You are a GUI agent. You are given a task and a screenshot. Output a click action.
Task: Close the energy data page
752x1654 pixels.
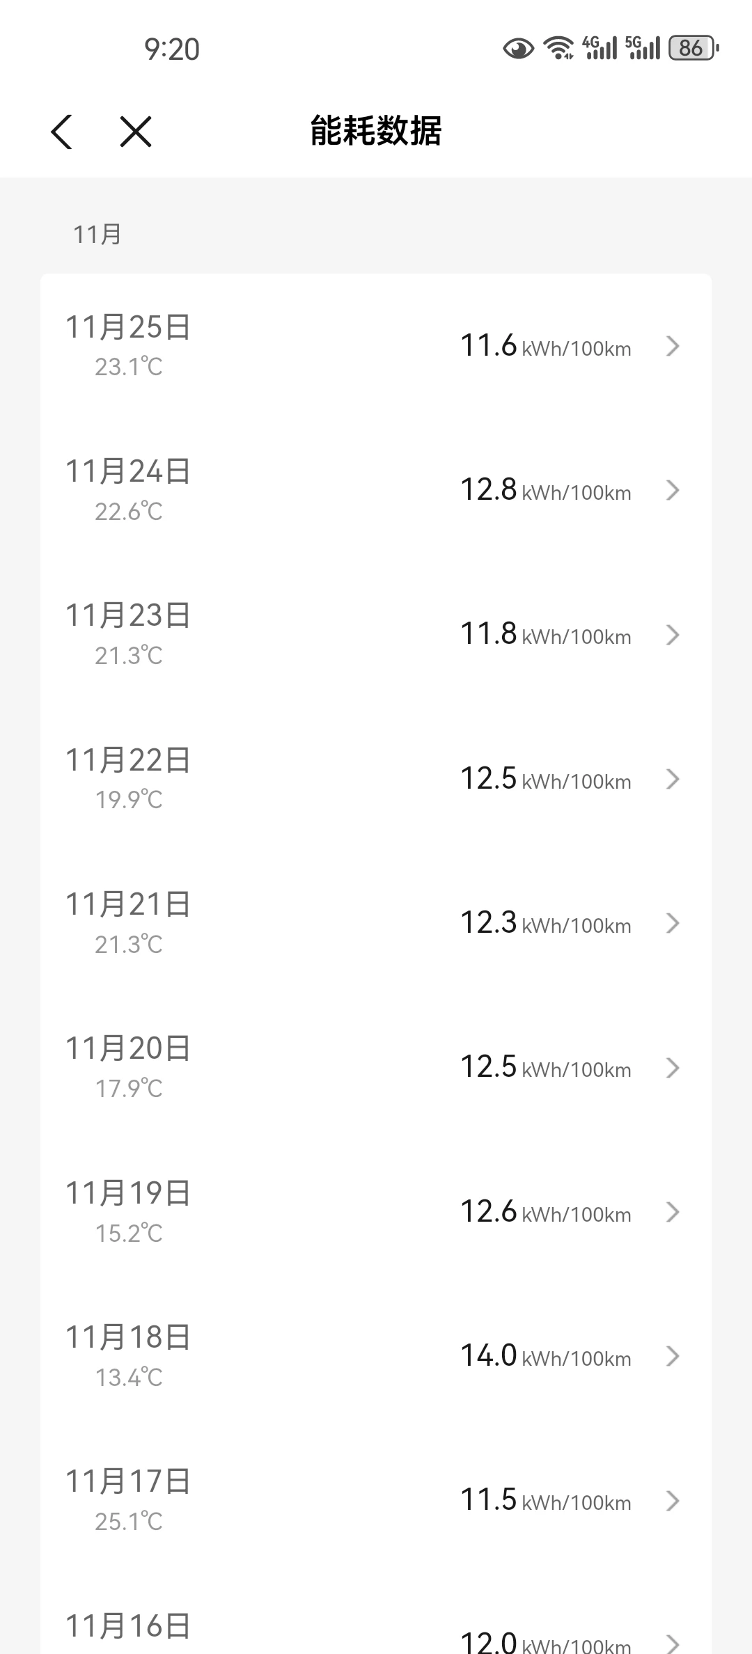[x=136, y=132]
